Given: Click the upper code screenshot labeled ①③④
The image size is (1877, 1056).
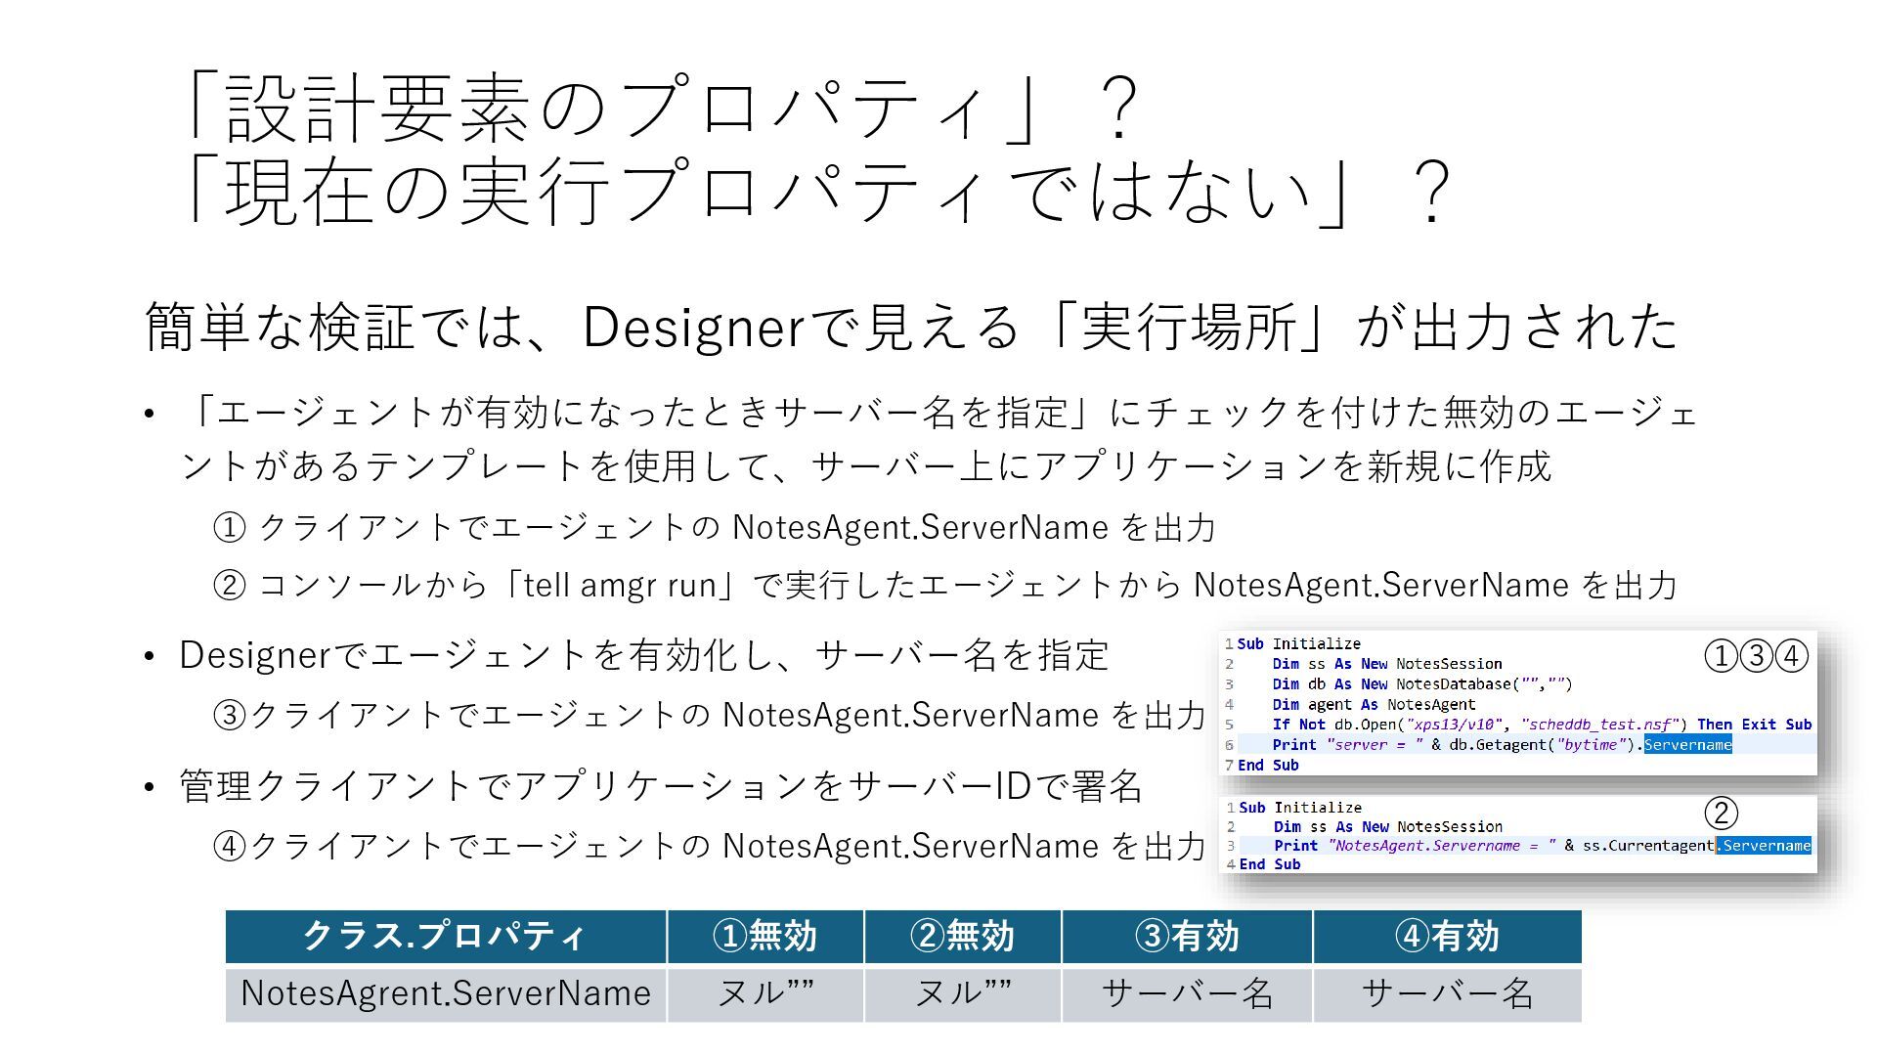Looking at the screenshot, I should point(1517,704).
